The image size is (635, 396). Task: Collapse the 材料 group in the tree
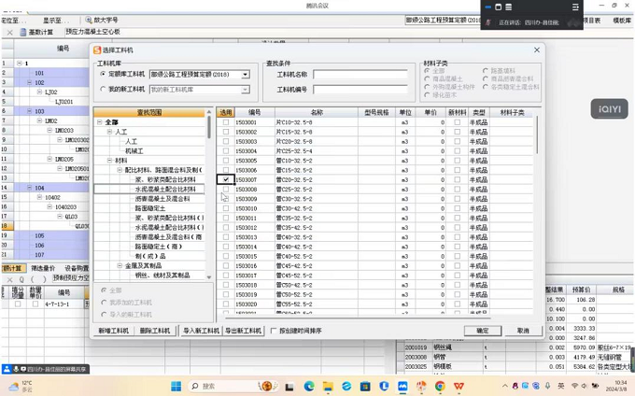point(110,161)
